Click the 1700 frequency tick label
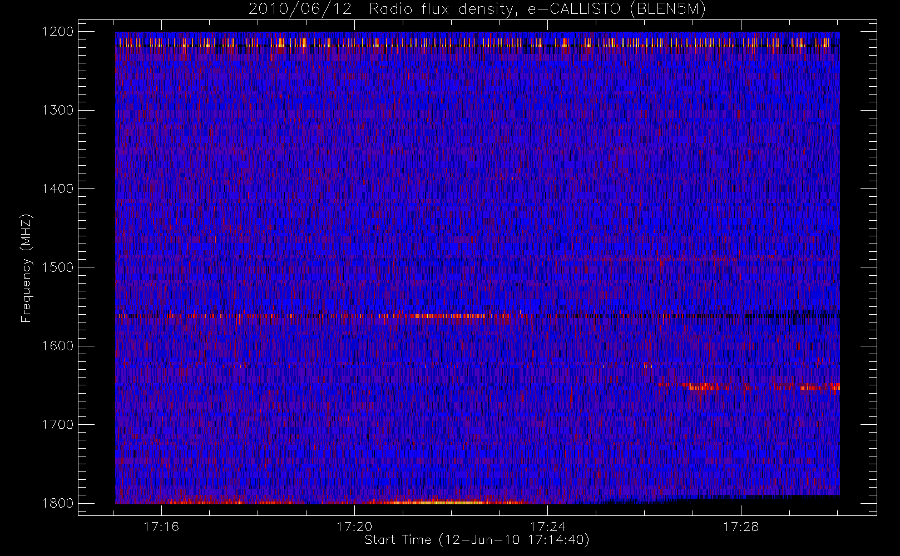 [x=58, y=425]
